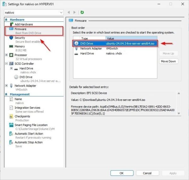Click the 'Value: C:\Download\ubuntu' path text

tap(108, 100)
